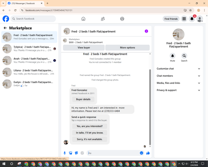
Task: Open the Liliana - 2 beds conversation
Action: coord(29,72)
